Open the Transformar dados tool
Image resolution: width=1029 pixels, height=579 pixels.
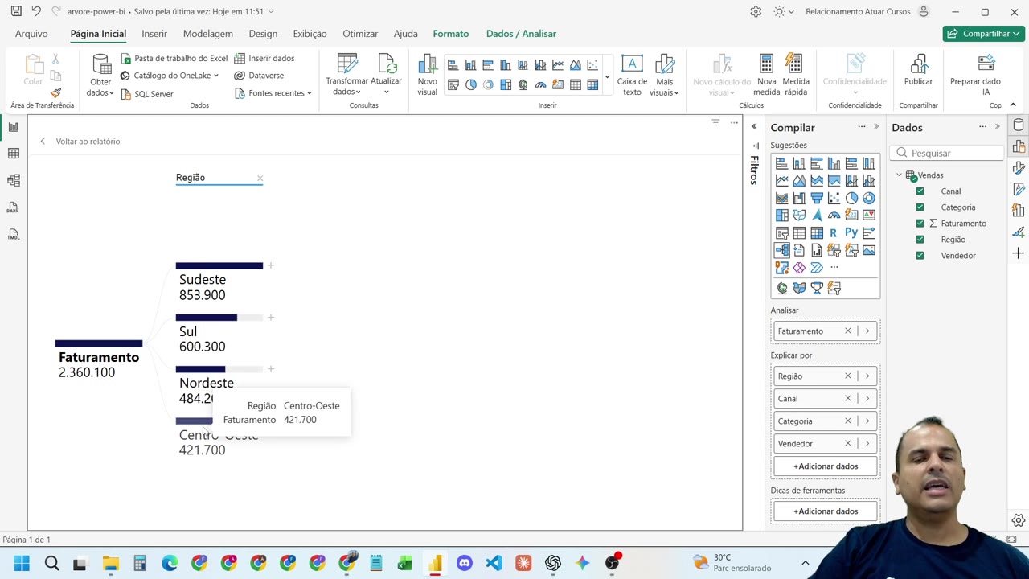[347, 76]
